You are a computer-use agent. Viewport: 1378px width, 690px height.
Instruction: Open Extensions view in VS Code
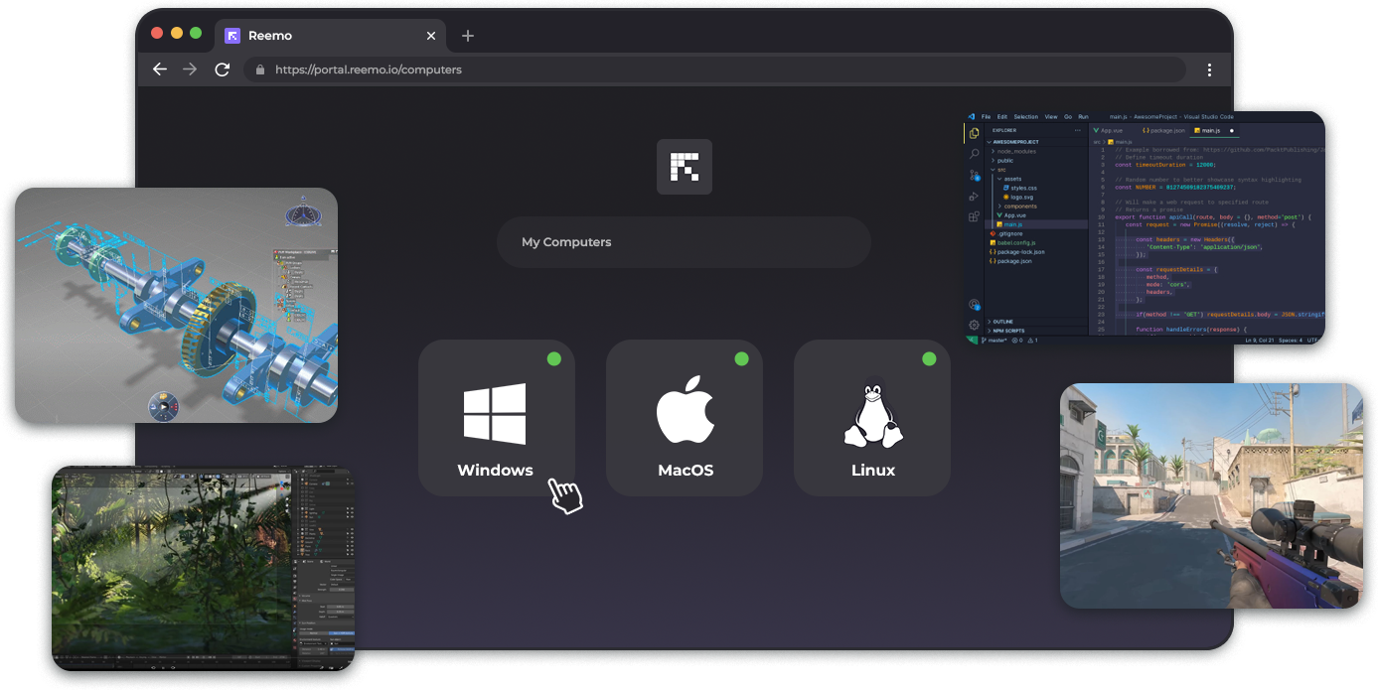pos(974,216)
